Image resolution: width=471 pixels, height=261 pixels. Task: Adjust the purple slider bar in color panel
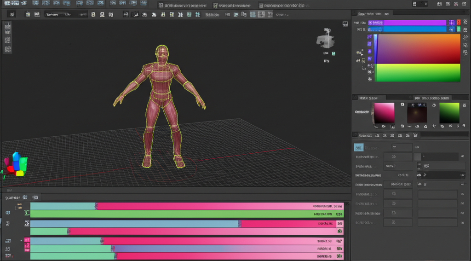coord(408,23)
